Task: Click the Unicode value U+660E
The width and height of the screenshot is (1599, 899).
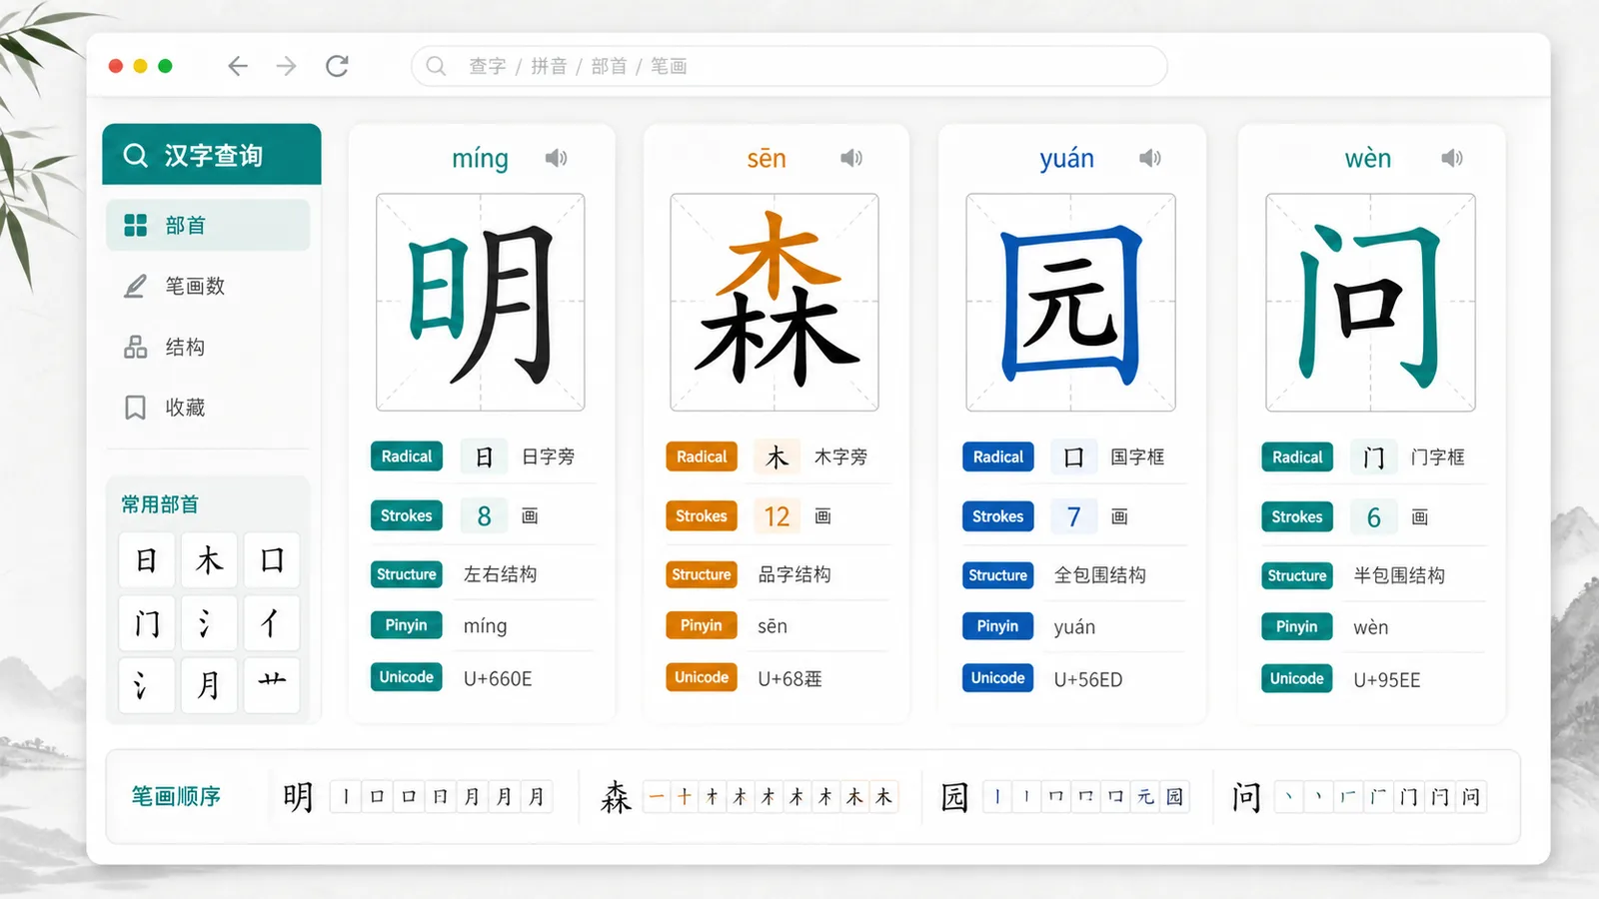Action: click(498, 679)
